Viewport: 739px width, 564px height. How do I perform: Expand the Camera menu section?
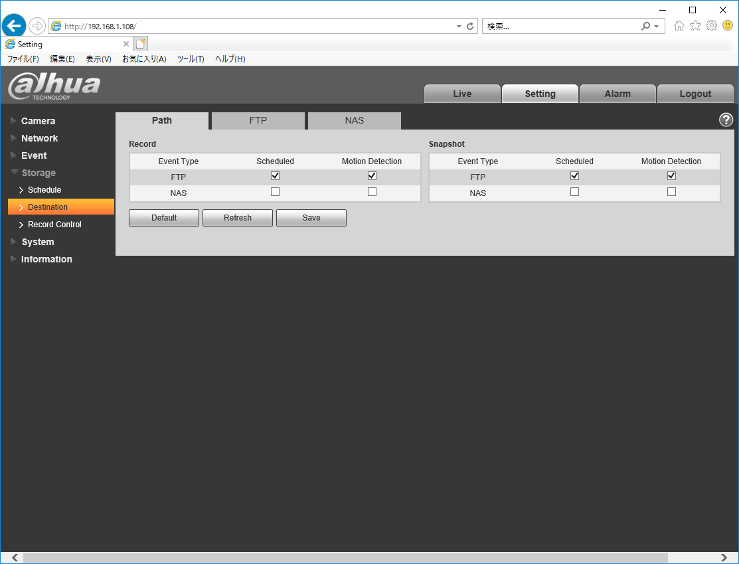(38, 121)
